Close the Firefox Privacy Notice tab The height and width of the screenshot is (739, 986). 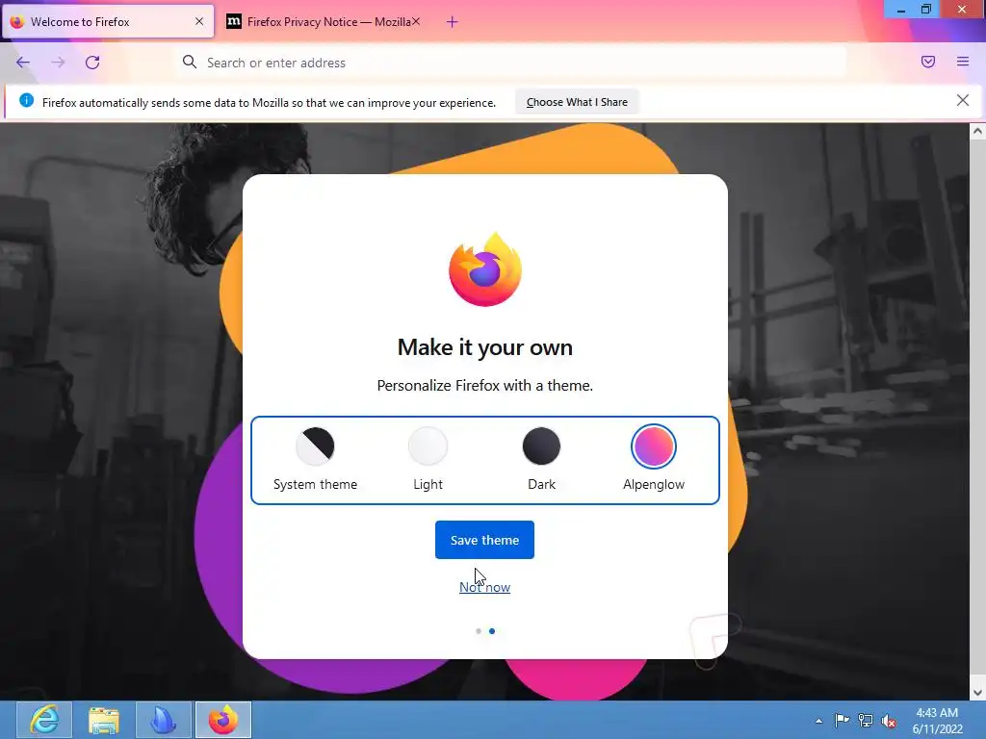pyautogui.click(x=416, y=21)
